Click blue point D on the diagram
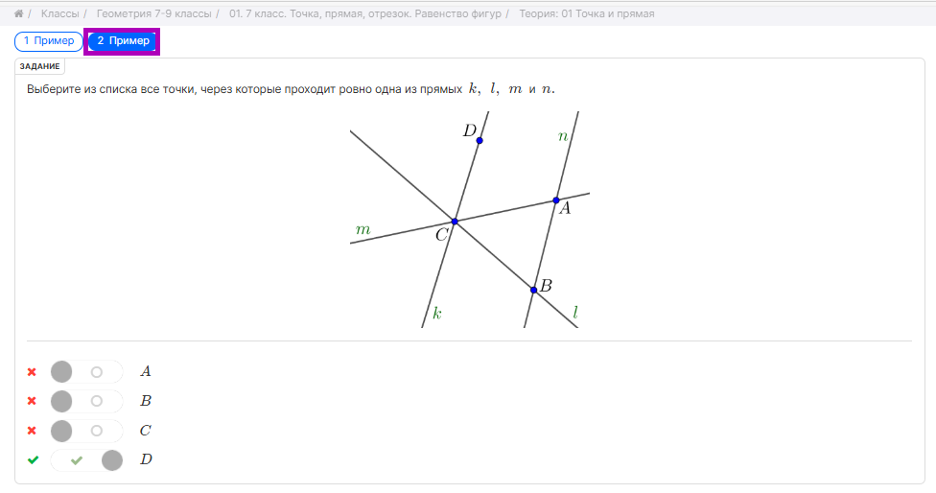The image size is (936, 493). click(480, 141)
